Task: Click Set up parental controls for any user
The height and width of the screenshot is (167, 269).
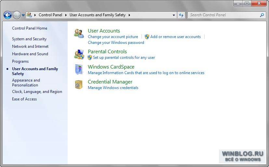Action: (x=124, y=58)
